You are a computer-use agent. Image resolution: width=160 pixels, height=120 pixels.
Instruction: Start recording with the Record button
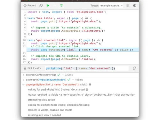(30, 5)
